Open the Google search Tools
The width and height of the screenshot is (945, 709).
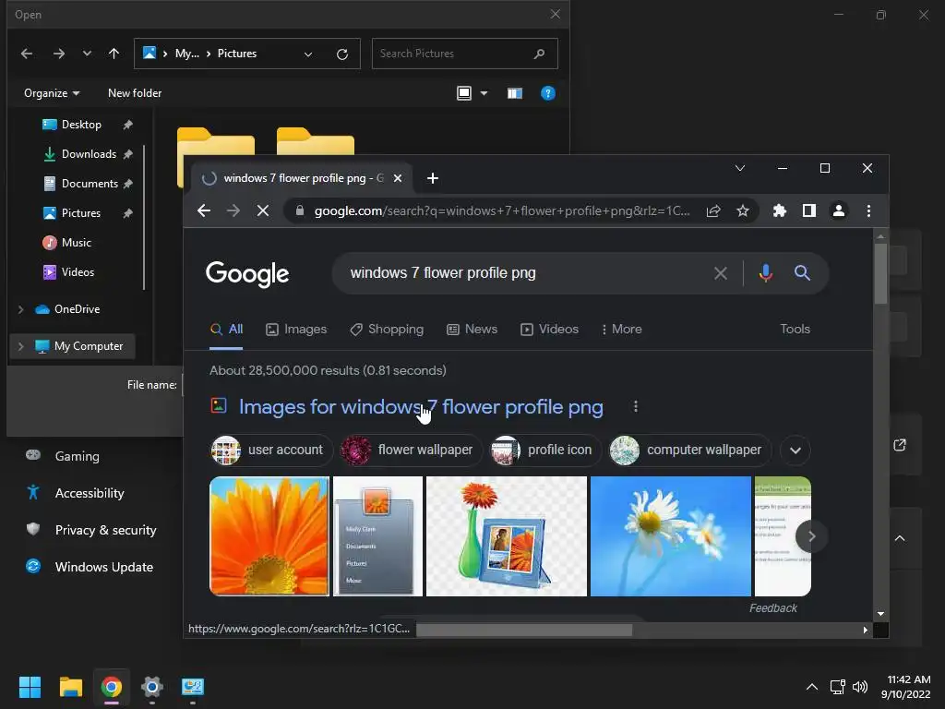(795, 330)
